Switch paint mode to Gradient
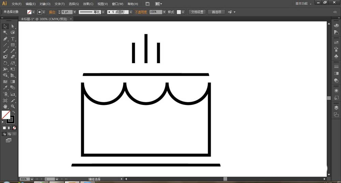Screen dimensions: 341x183 pyautogui.click(x=9, y=128)
